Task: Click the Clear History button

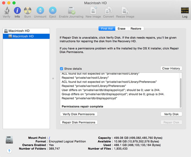Action: point(171,68)
